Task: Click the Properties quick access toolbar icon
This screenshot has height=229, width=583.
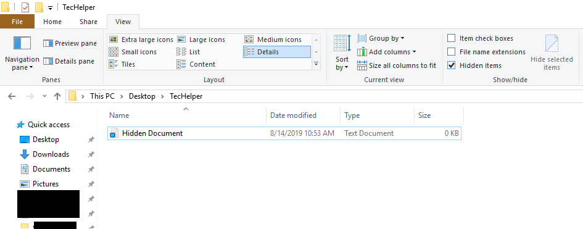Action: pyautogui.click(x=25, y=7)
